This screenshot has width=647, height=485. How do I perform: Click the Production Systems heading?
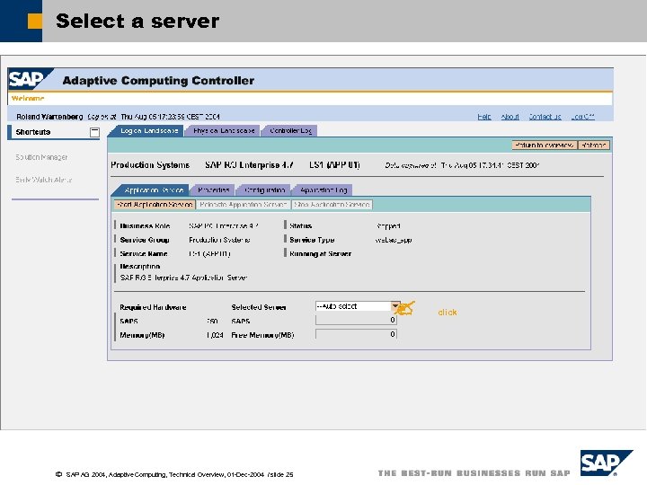[x=150, y=165]
